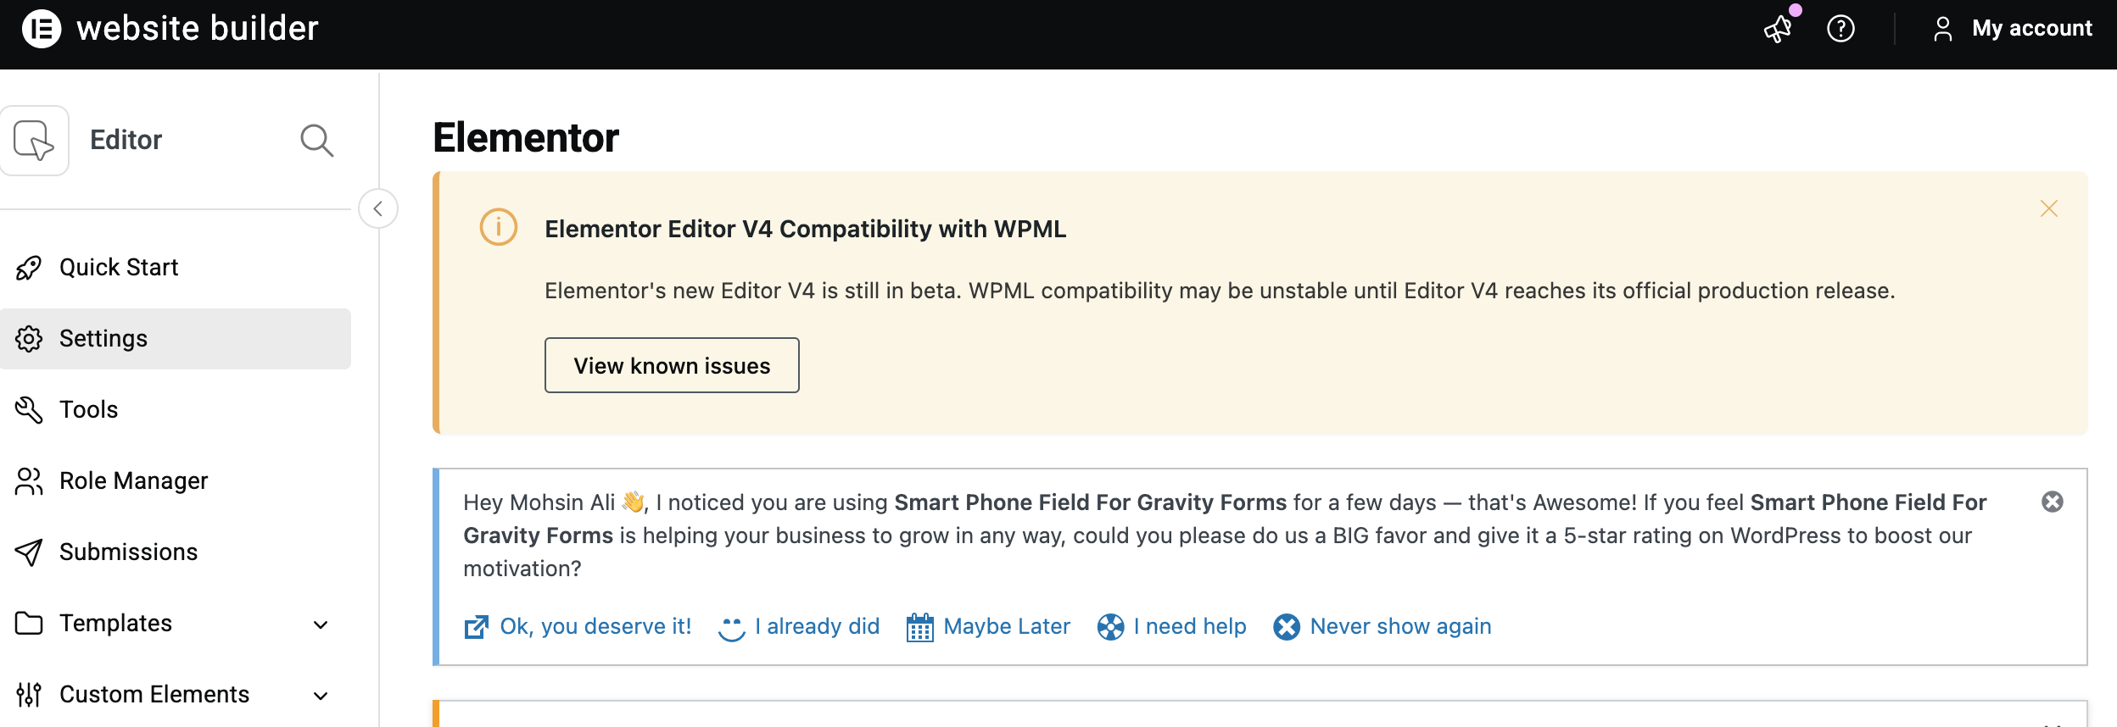The image size is (2117, 727).
Task: Open Submissions in the sidebar
Action: pos(128,552)
